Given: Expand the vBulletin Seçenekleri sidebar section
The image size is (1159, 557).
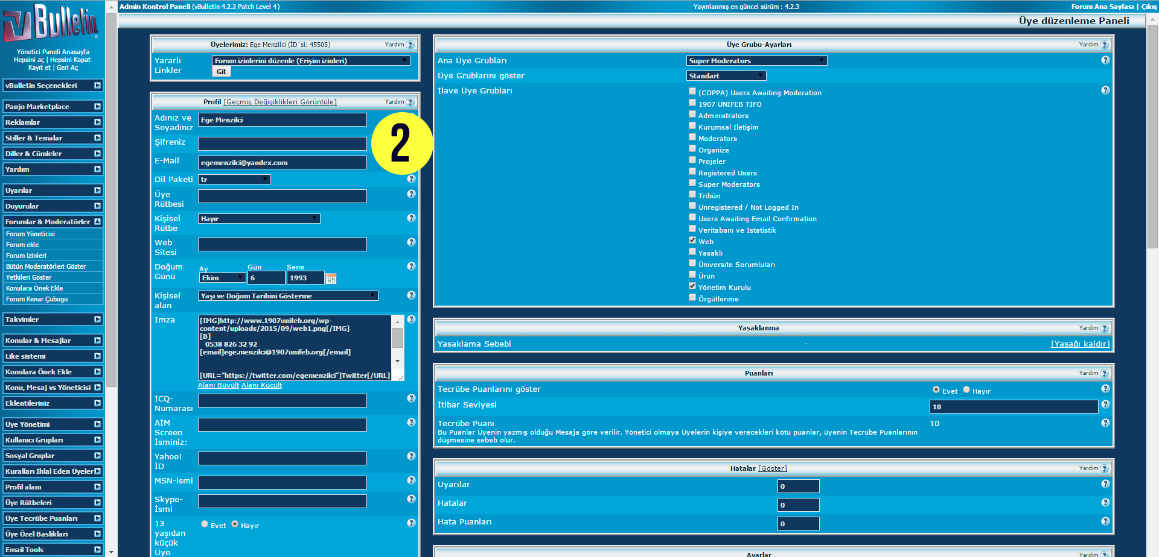Looking at the screenshot, I should (53, 86).
